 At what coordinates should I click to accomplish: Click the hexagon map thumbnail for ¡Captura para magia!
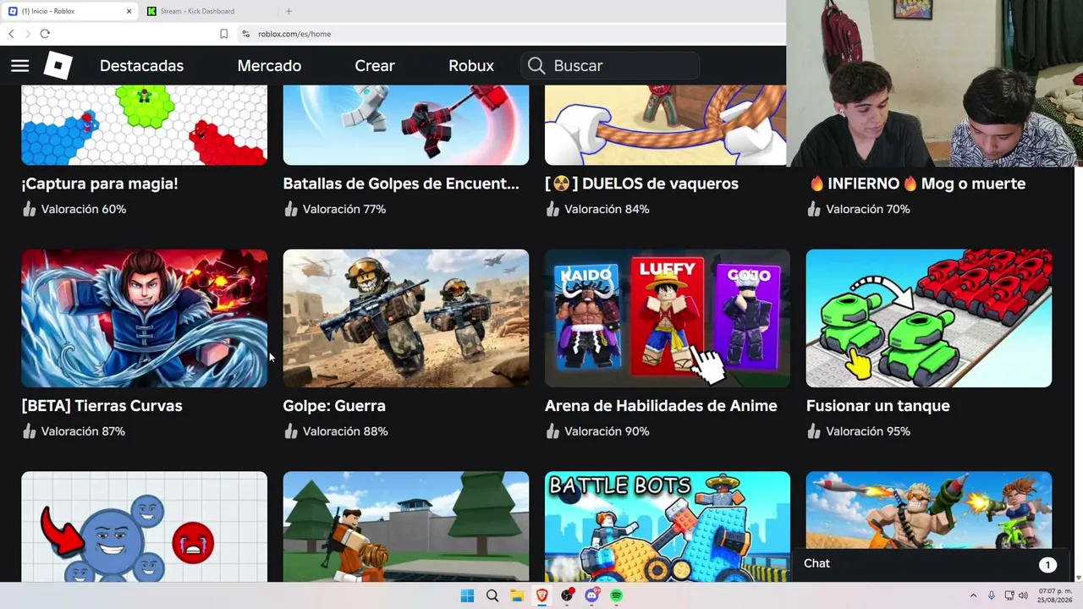coord(145,125)
